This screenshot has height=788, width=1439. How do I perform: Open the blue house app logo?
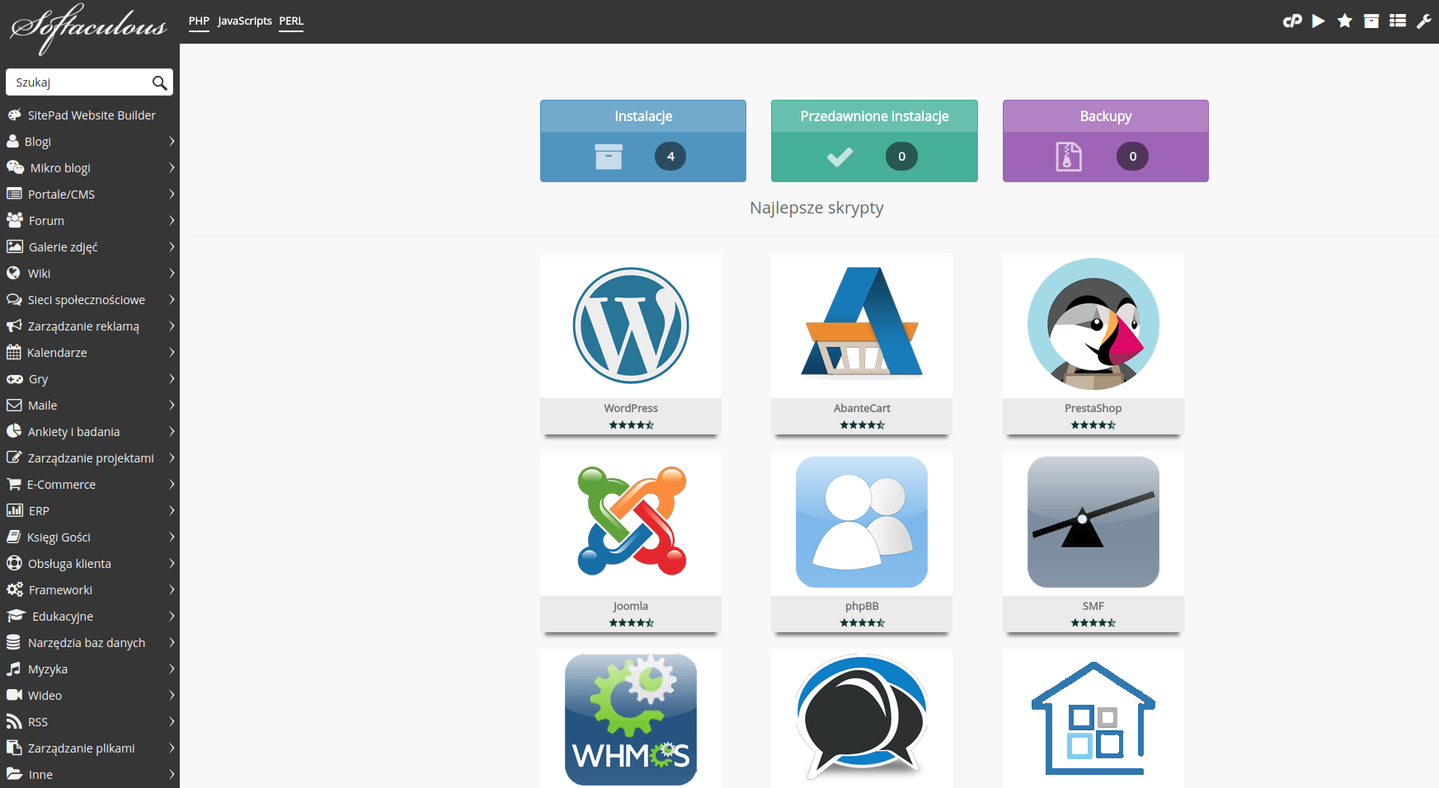tap(1093, 719)
